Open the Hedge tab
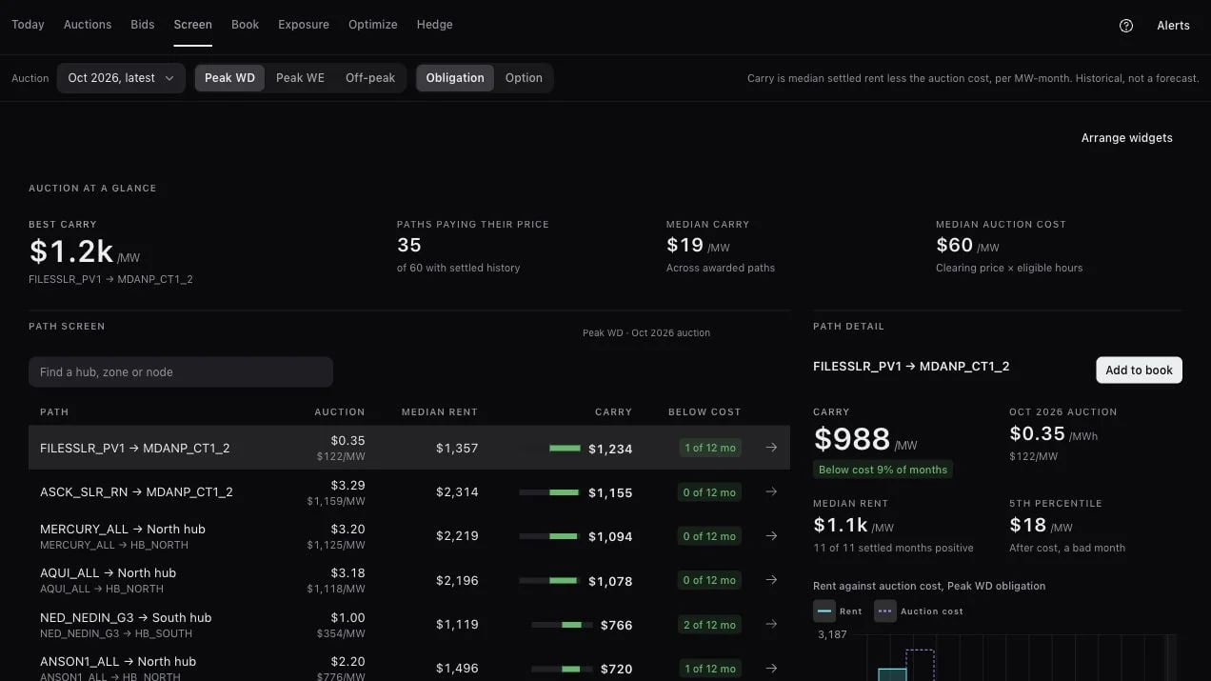 tap(435, 25)
